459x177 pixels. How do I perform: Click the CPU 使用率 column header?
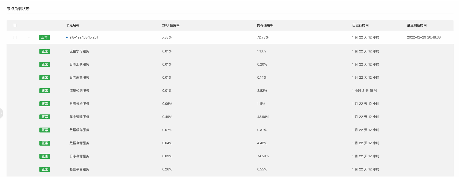point(171,25)
